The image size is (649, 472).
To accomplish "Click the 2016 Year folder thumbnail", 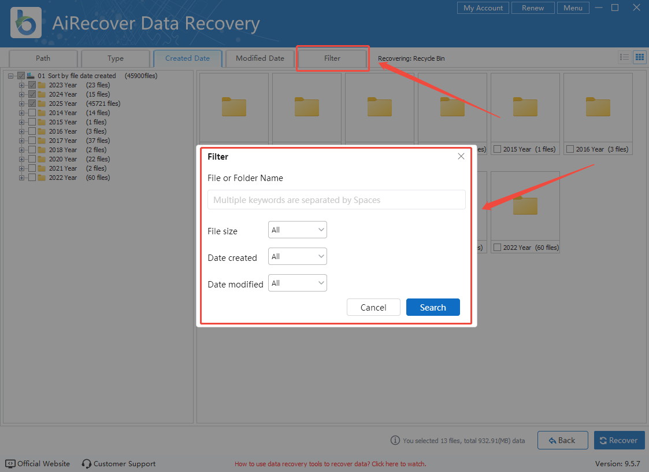I will pyautogui.click(x=598, y=107).
